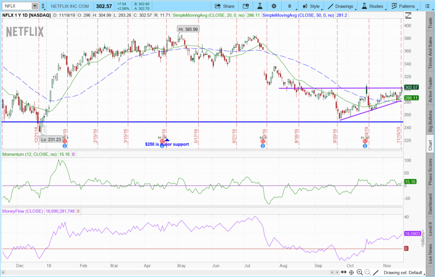Expand chart to full screen with the arrow icon
This screenshot has height=277, width=435.
point(408,15)
